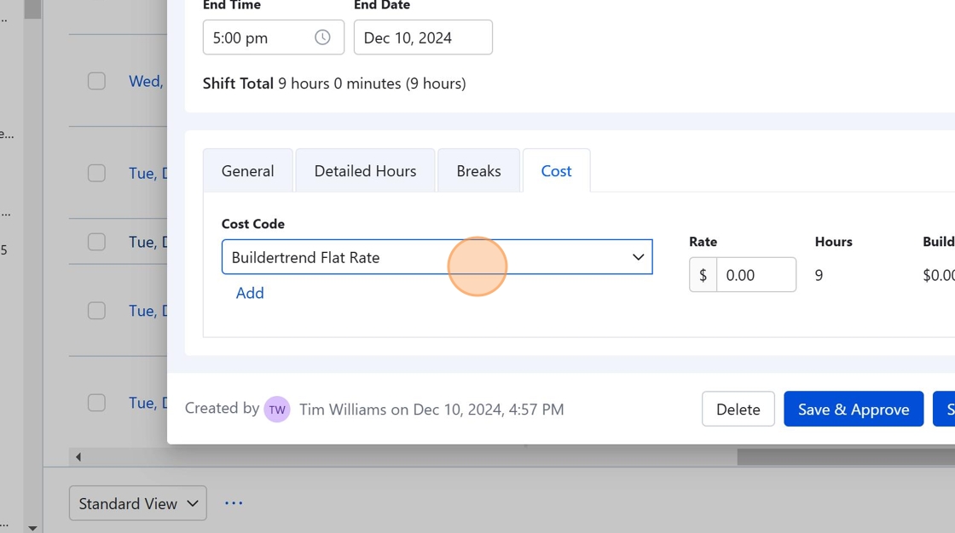Check the topmost Tue row checkbox

pyautogui.click(x=96, y=173)
